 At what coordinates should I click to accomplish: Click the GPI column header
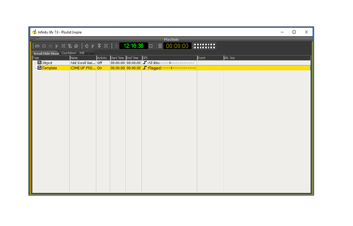coord(169,58)
